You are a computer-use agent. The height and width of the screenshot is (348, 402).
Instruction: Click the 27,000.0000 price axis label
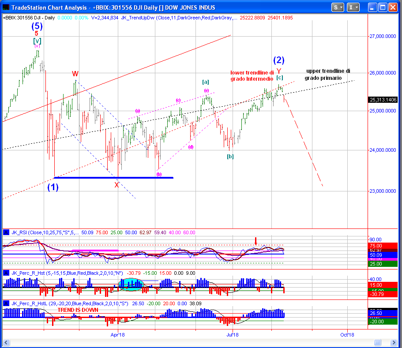click(383, 37)
